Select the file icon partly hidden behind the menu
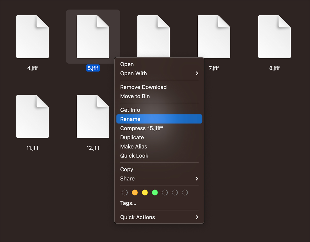This screenshot has height=242, width=310. [153, 36]
